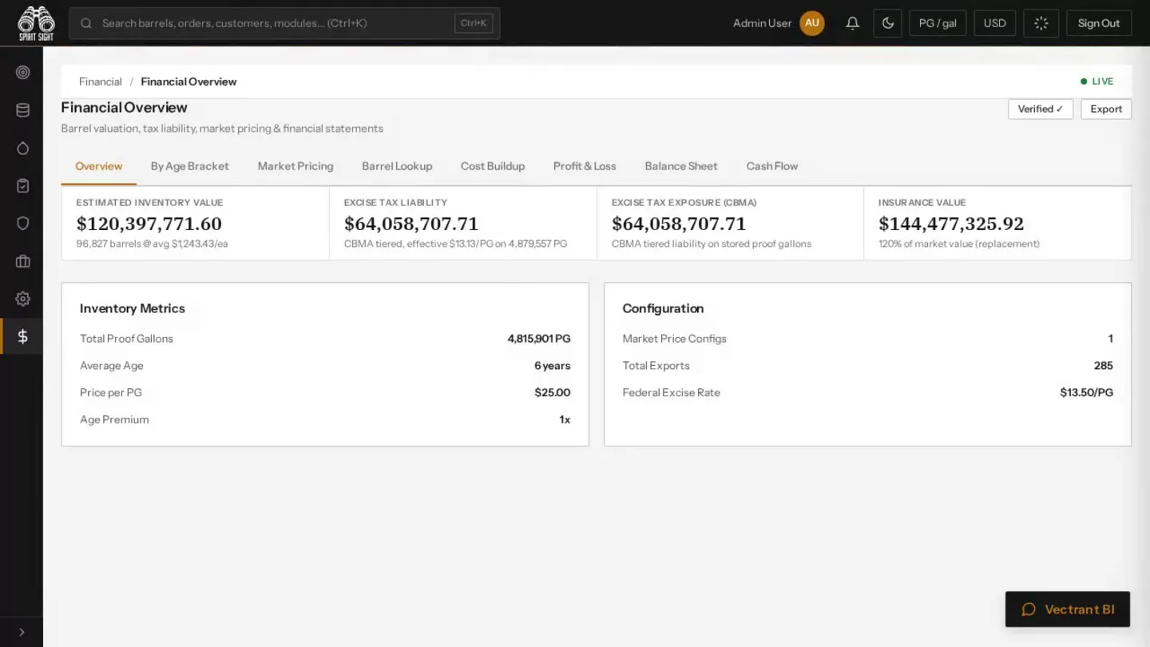This screenshot has height=647, width=1150.
Task: Open the target dashboard sidebar icon
Action: click(x=22, y=72)
